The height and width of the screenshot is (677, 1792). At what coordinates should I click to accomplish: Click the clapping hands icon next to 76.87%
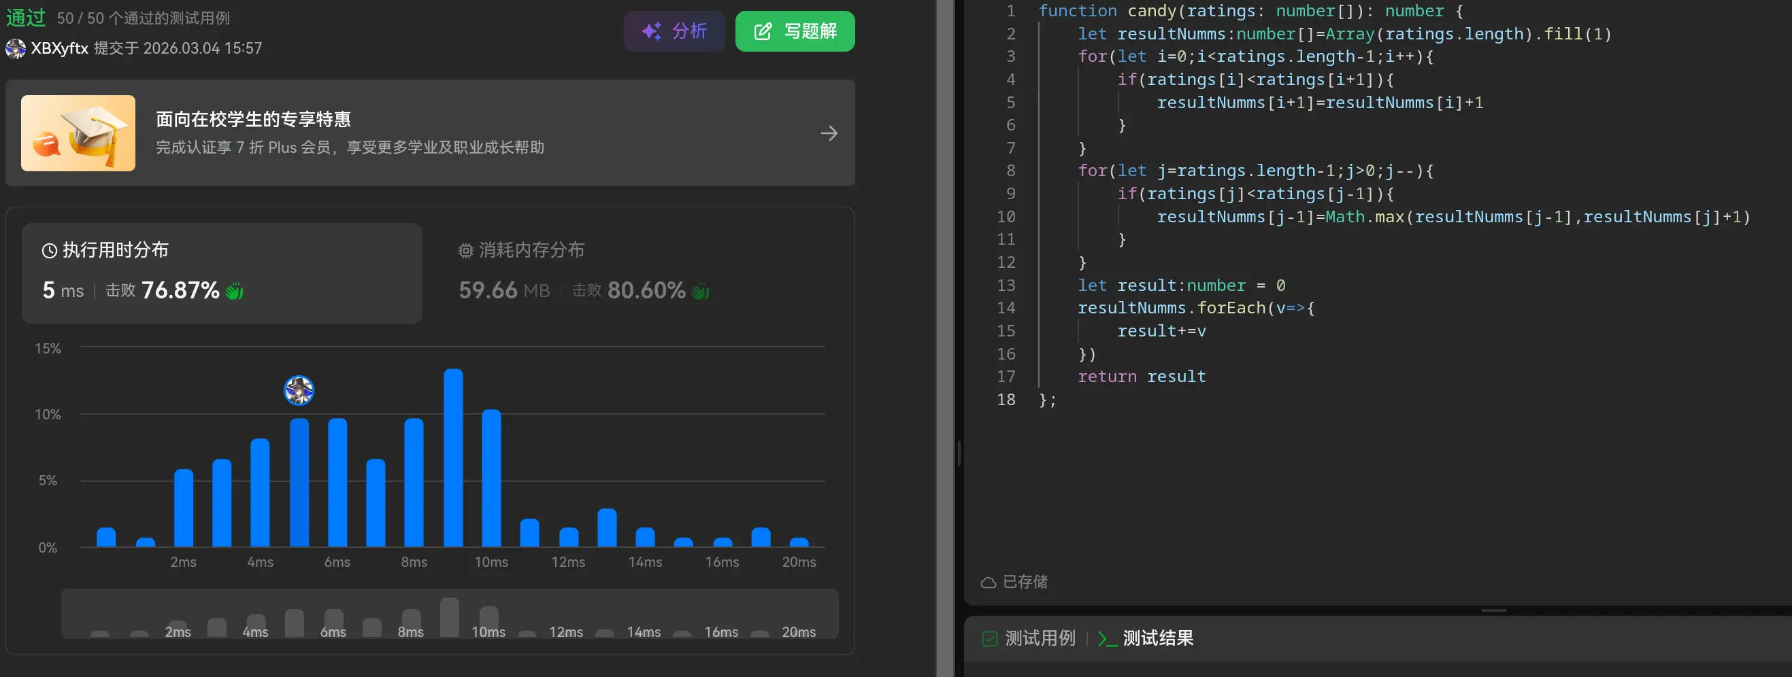coord(235,291)
